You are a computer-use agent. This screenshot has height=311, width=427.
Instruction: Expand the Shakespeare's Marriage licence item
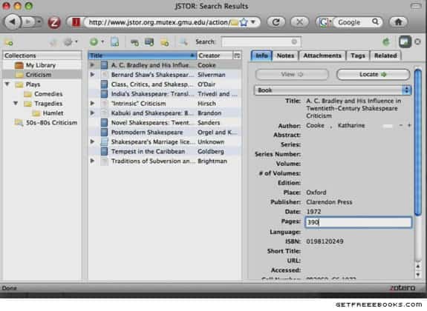pyautogui.click(x=92, y=141)
